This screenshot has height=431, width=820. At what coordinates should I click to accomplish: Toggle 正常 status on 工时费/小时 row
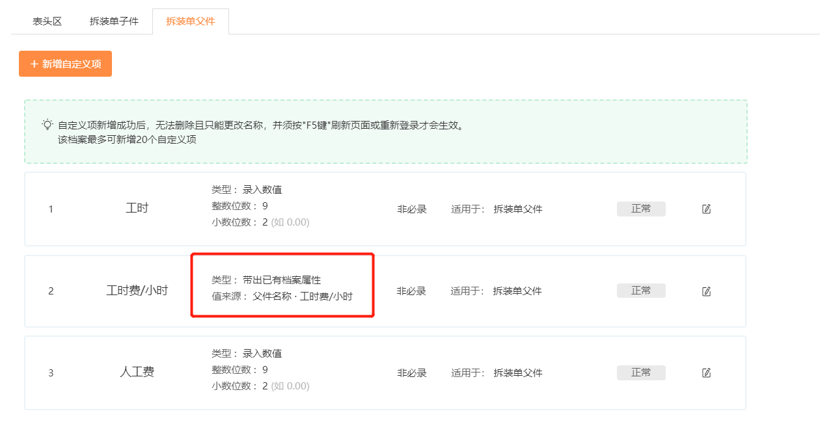point(640,291)
